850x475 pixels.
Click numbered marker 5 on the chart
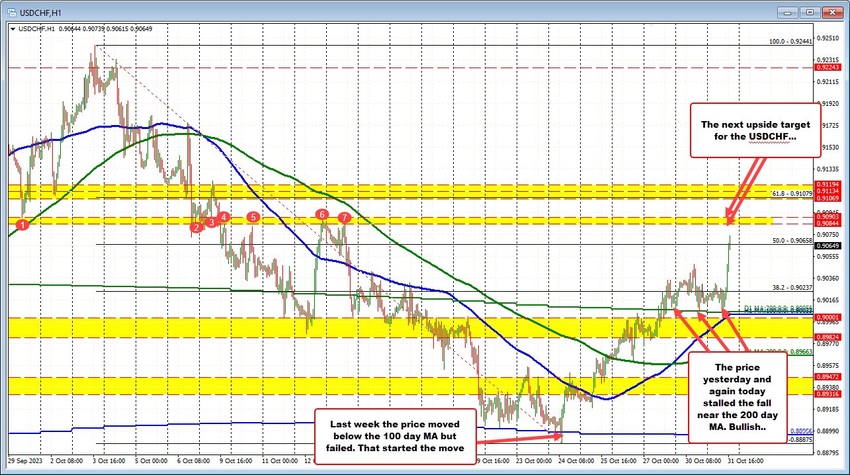pos(252,216)
